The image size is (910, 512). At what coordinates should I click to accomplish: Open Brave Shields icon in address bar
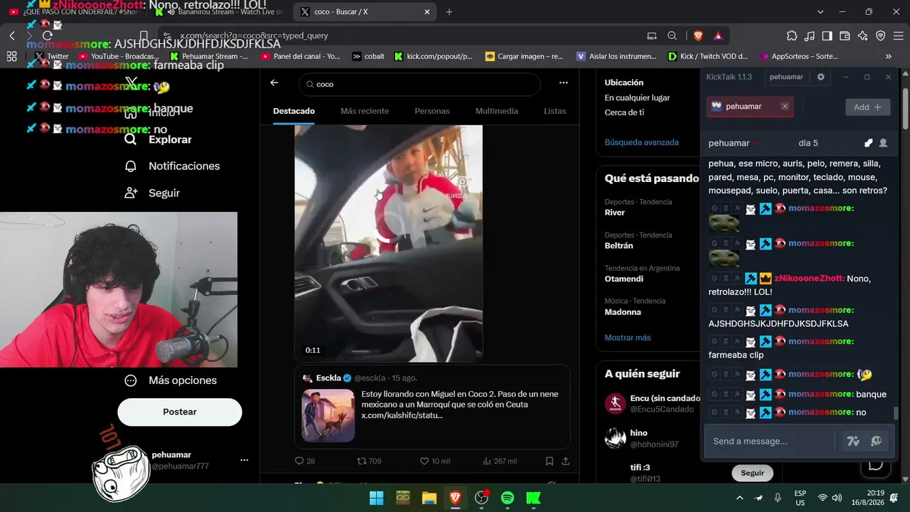pyautogui.click(x=698, y=36)
